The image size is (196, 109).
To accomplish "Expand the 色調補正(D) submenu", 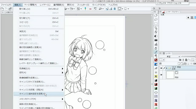I will coord(39,68).
